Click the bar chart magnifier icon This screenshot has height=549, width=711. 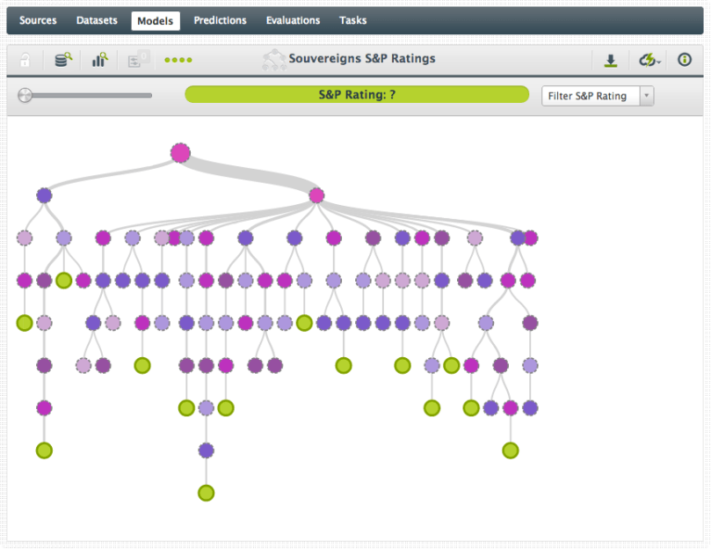(100, 60)
